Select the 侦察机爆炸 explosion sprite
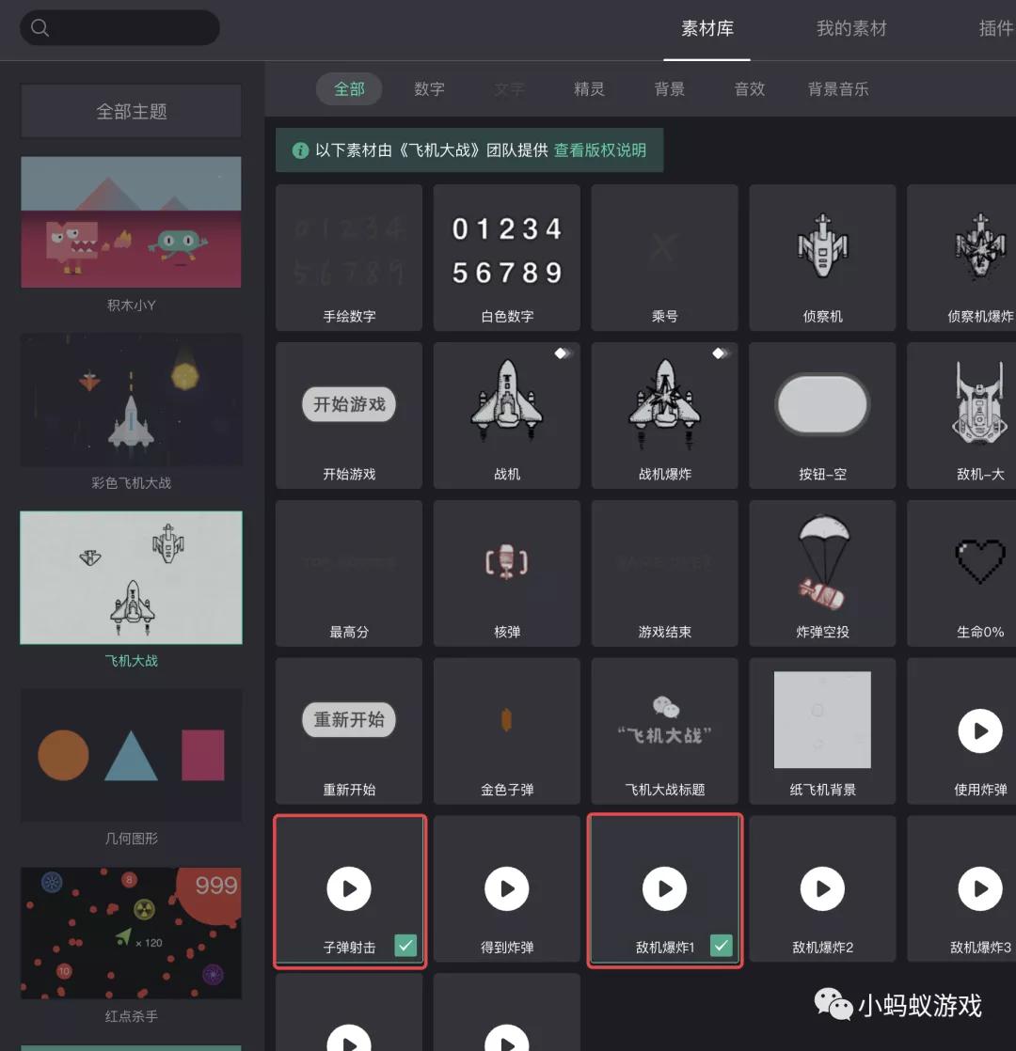Screen dimensions: 1016x1051 click(x=980, y=246)
